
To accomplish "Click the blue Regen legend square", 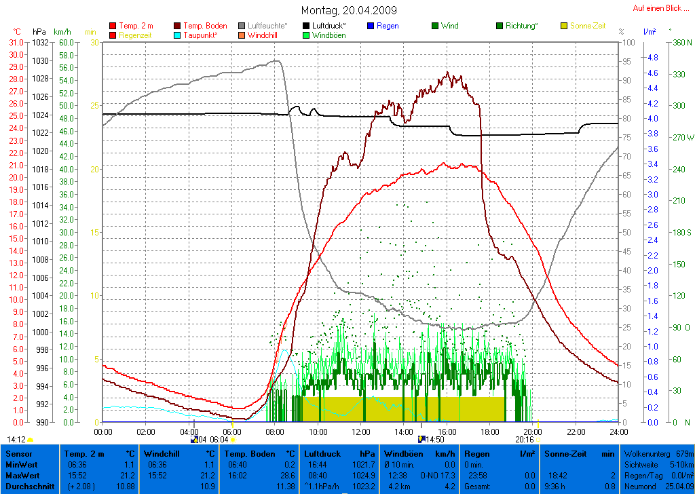I will (371, 26).
